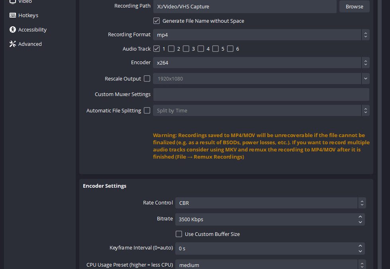
Task: Expand the Encoder x264 dropdown
Action: pyautogui.click(x=261, y=63)
